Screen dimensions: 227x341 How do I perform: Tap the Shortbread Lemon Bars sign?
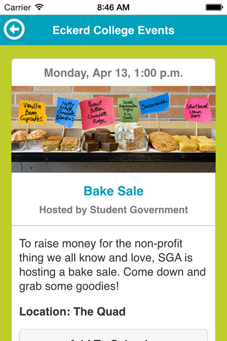197,110
